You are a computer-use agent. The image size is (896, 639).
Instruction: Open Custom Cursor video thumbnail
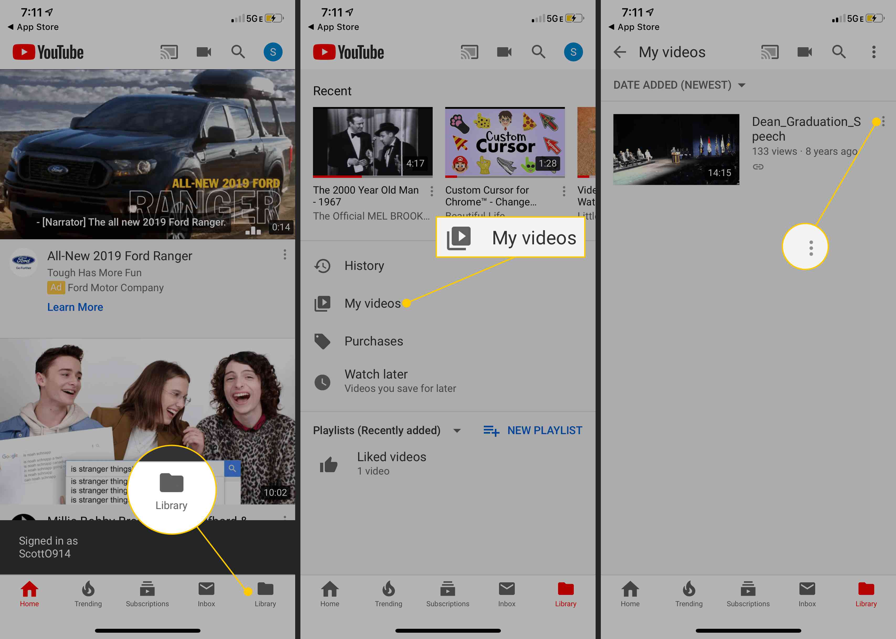[505, 142]
